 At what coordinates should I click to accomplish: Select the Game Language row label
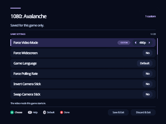tap(25, 63)
